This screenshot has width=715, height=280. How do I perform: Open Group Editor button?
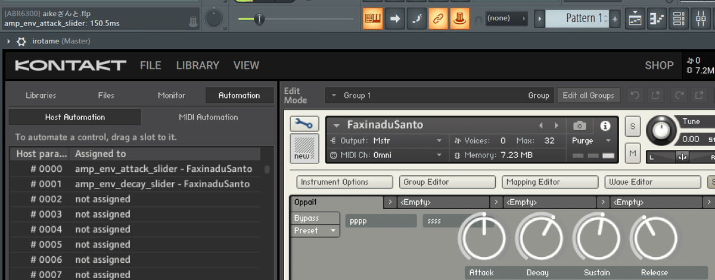(447, 182)
